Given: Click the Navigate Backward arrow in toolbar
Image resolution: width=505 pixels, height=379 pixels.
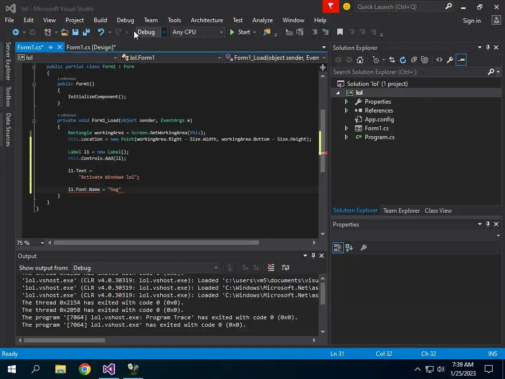Looking at the screenshot, I should pos(15,32).
